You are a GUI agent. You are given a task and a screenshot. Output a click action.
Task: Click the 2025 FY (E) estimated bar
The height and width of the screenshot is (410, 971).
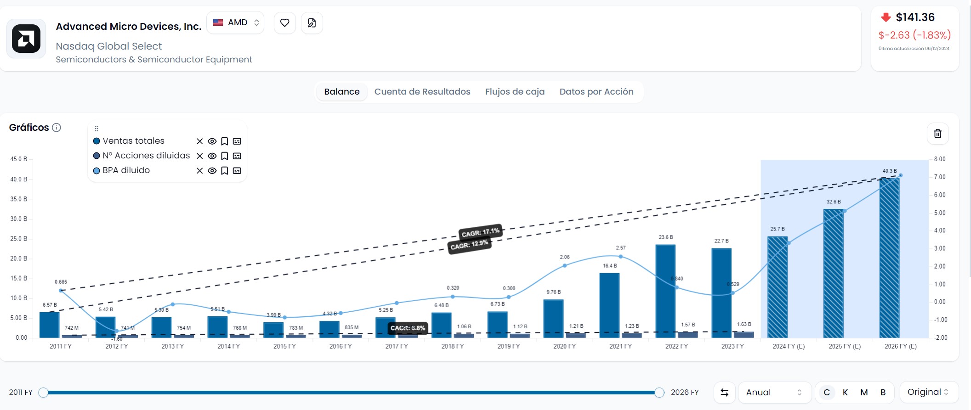point(834,273)
